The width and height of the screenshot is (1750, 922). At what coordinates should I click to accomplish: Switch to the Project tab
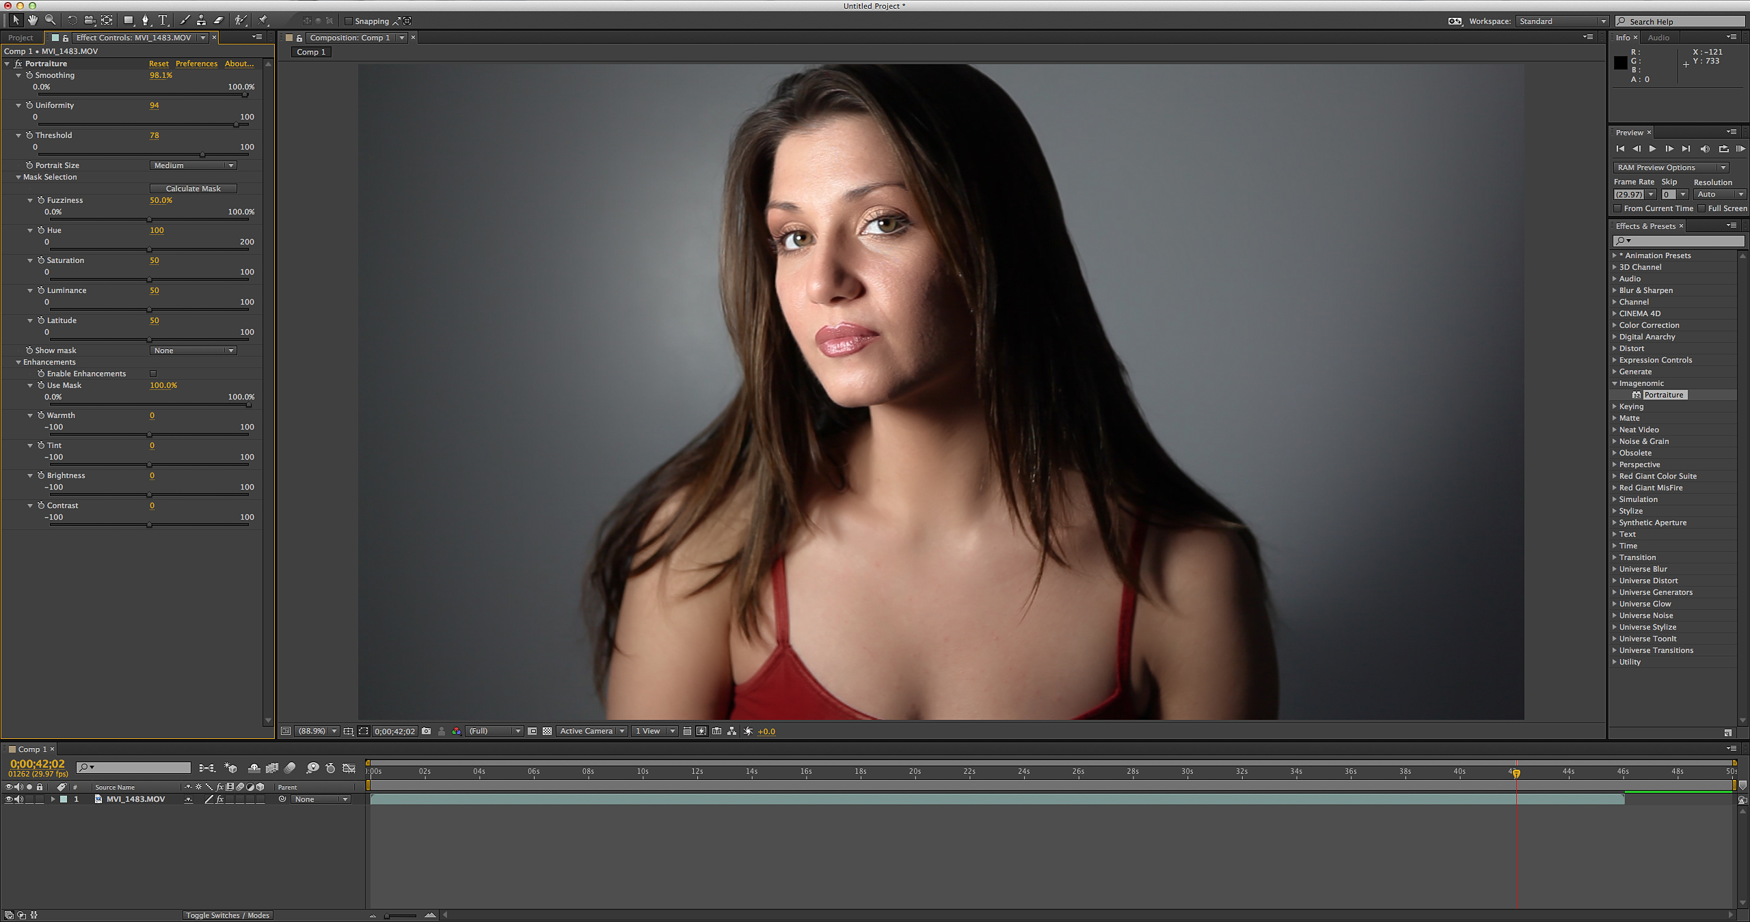(21, 38)
